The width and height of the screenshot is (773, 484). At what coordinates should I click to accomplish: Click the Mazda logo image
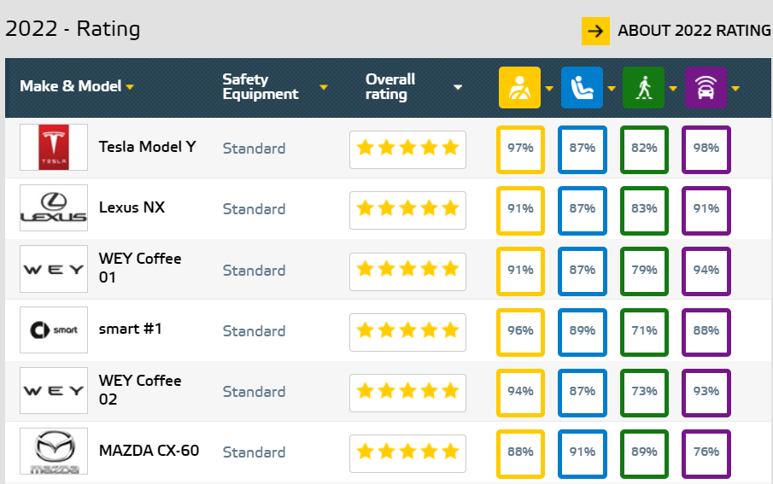(x=54, y=452)
